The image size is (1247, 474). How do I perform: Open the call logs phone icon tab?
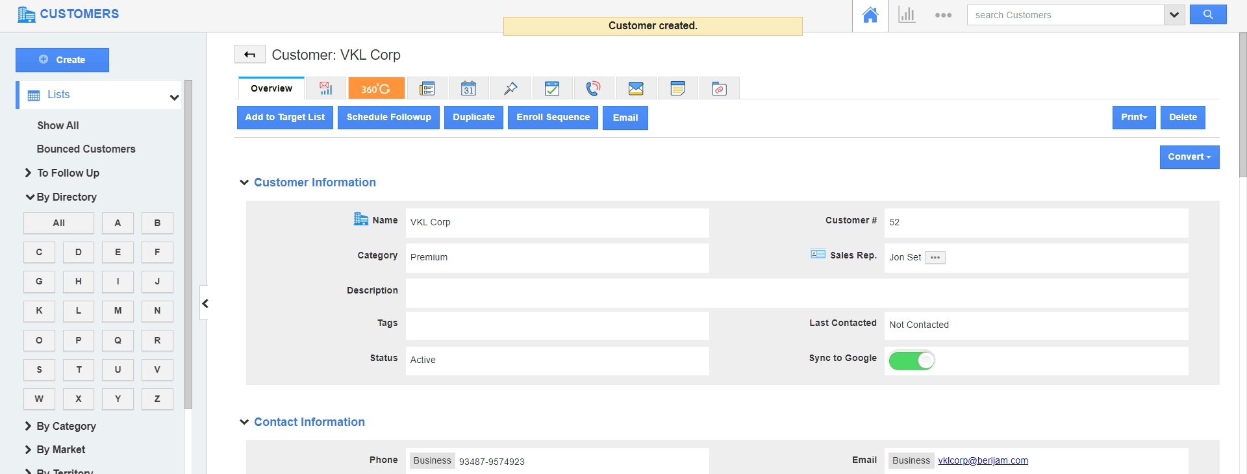594,88
